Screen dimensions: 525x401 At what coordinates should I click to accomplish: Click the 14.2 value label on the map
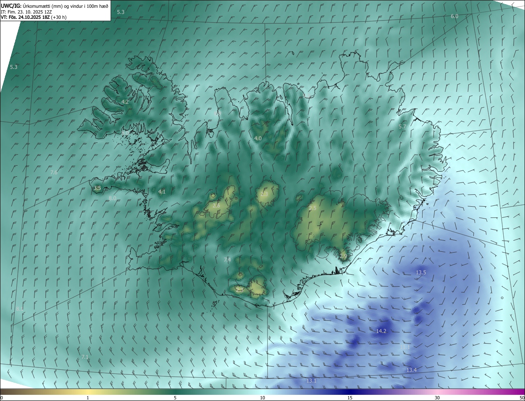[381, 331]
